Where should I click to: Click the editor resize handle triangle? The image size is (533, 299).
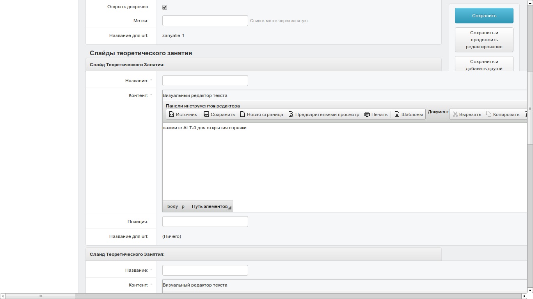click(230, 208)
